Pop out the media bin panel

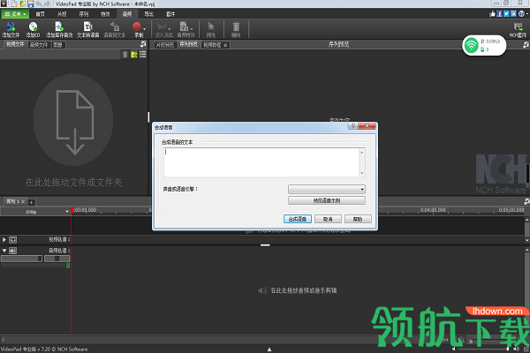[143, 44]
